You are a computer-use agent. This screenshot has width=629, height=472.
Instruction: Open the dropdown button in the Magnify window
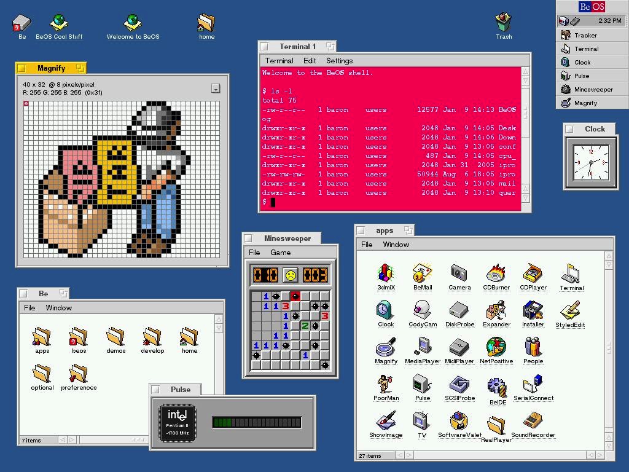click(x=216, y=88)
